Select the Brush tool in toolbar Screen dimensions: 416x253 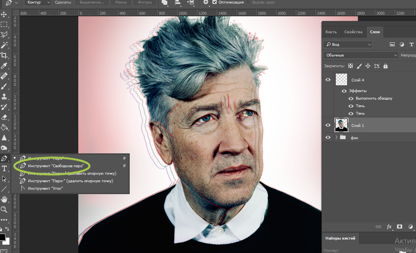(4, 86)
